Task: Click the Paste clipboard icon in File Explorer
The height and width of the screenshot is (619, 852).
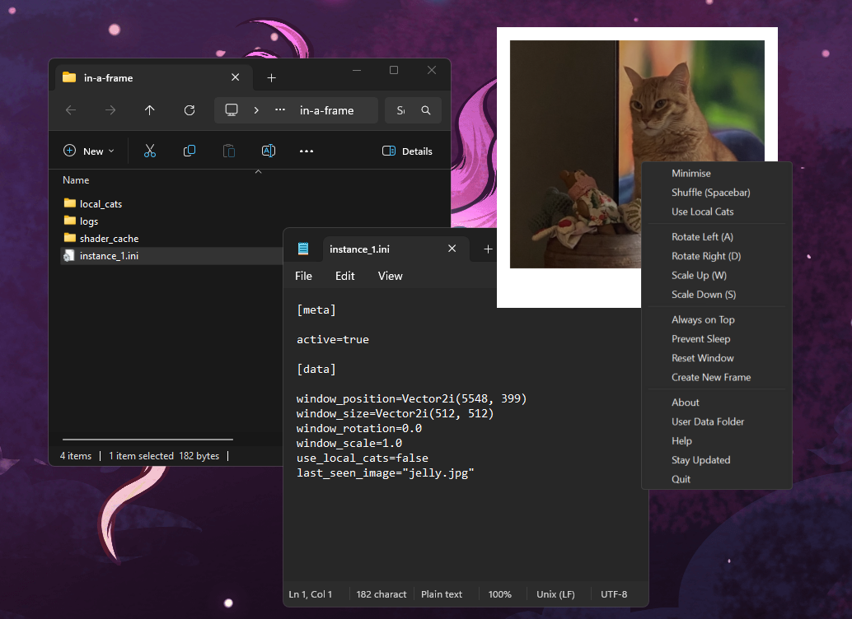Action: point(229,151)
